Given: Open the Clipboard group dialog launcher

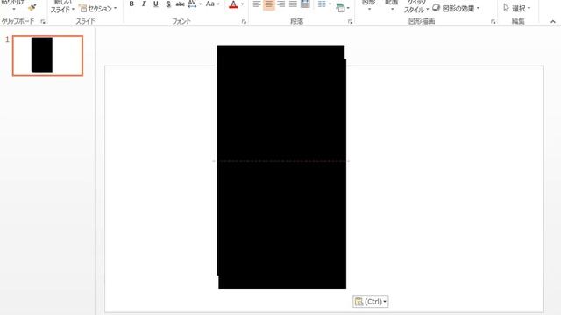Looking at the screenshot, I should click(43, 22).
